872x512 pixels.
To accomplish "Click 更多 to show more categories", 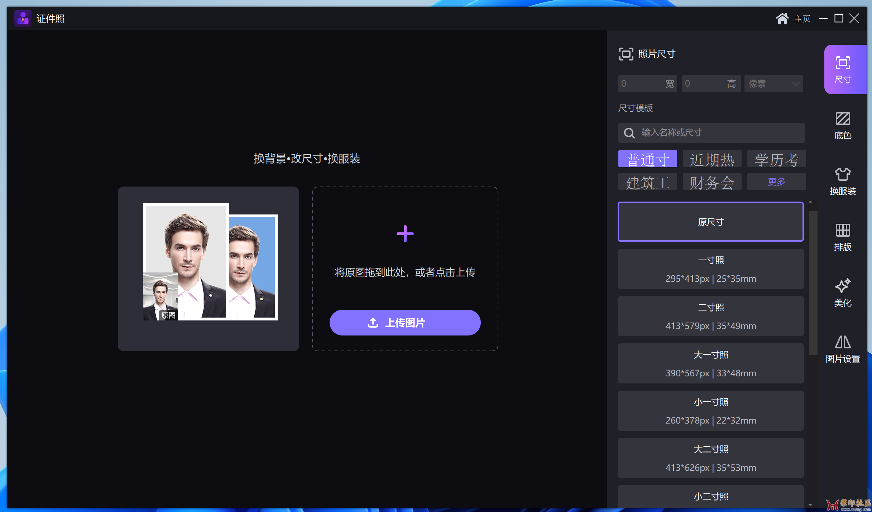I will point(776,182).
